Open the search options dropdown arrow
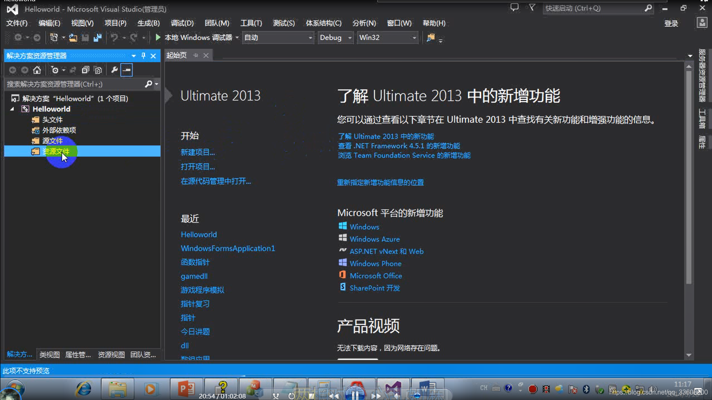This screenshot has width=712, height=400. coord(156,84)
